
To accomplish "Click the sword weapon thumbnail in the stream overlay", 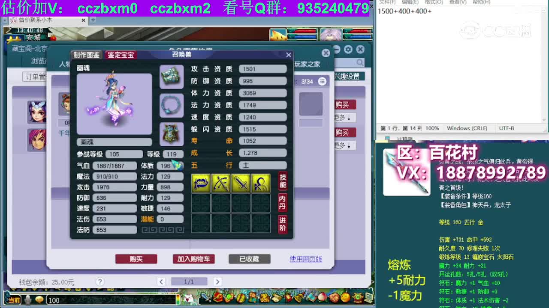I will (x=407, y=172).
